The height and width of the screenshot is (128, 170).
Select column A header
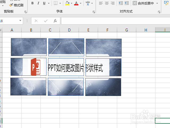pos(12,30)
